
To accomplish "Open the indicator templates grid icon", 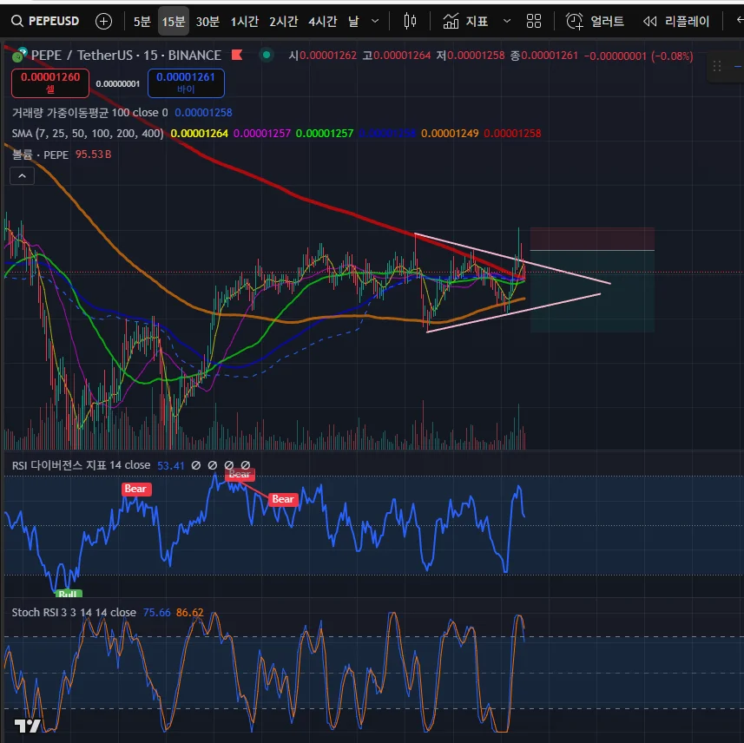I will click(x=534, y=22).
